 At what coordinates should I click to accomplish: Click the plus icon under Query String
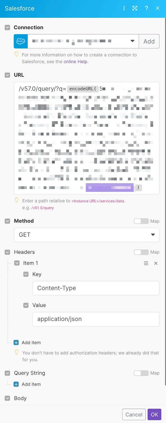point(17,384)
